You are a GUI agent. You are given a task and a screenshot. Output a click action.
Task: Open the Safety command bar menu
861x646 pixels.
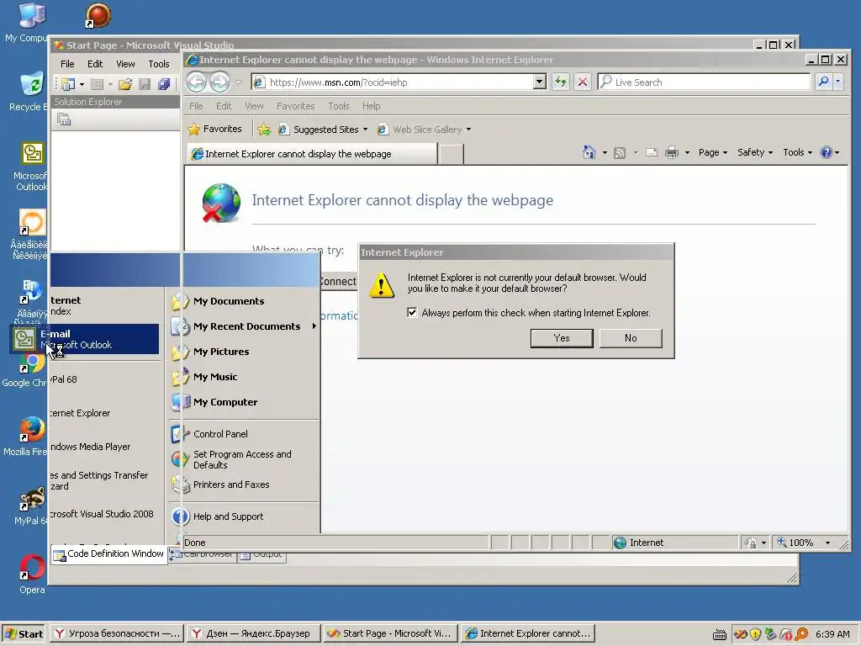pos(755,153)
